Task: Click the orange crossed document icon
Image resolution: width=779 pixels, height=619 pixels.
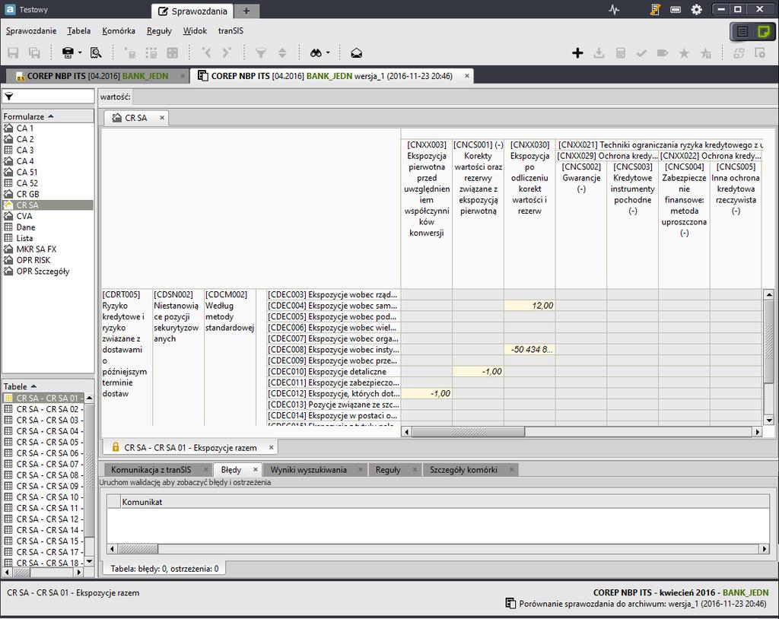Action: click(x=655, y=9)
